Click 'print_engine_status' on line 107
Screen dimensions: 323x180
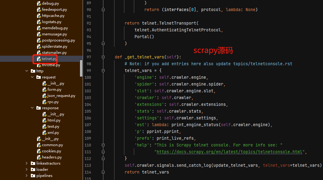(x=195, y=125)
